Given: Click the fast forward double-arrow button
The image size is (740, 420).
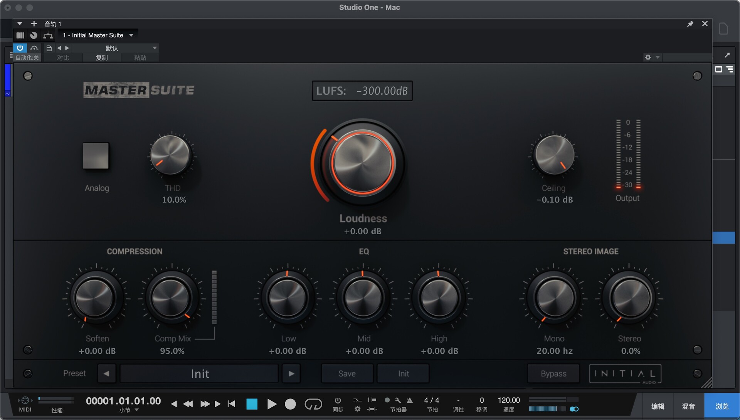Looking at the screenshot, I should [205, 404].
